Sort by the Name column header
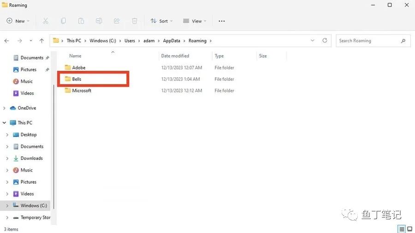The image size is (415, 233). (x=75, y=56)
